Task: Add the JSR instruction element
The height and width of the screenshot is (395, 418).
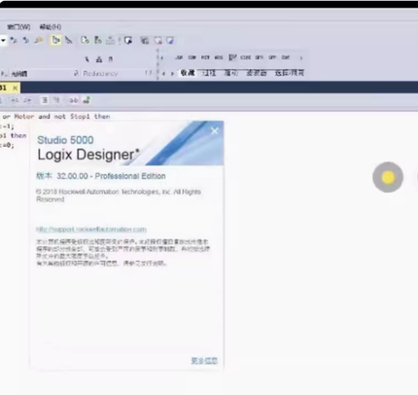Action: coord(179,57)
